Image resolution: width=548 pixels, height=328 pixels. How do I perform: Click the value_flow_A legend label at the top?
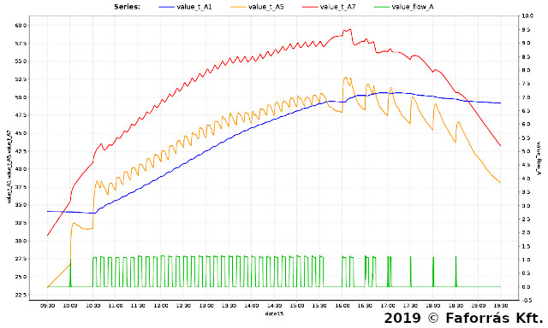pyautogui.click(x=413, y=7)
